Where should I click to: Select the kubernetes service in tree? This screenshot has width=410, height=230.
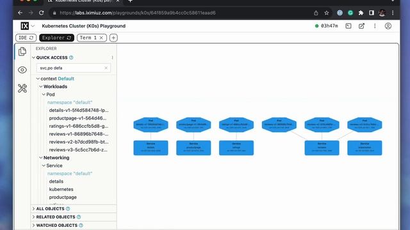tap(61, 189)
